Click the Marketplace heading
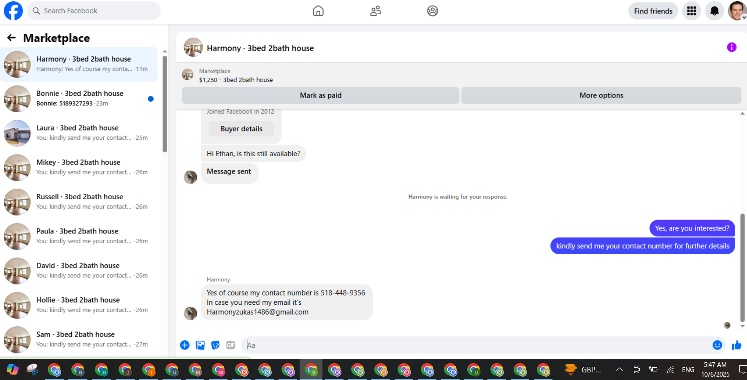 [x=57, y=38]
